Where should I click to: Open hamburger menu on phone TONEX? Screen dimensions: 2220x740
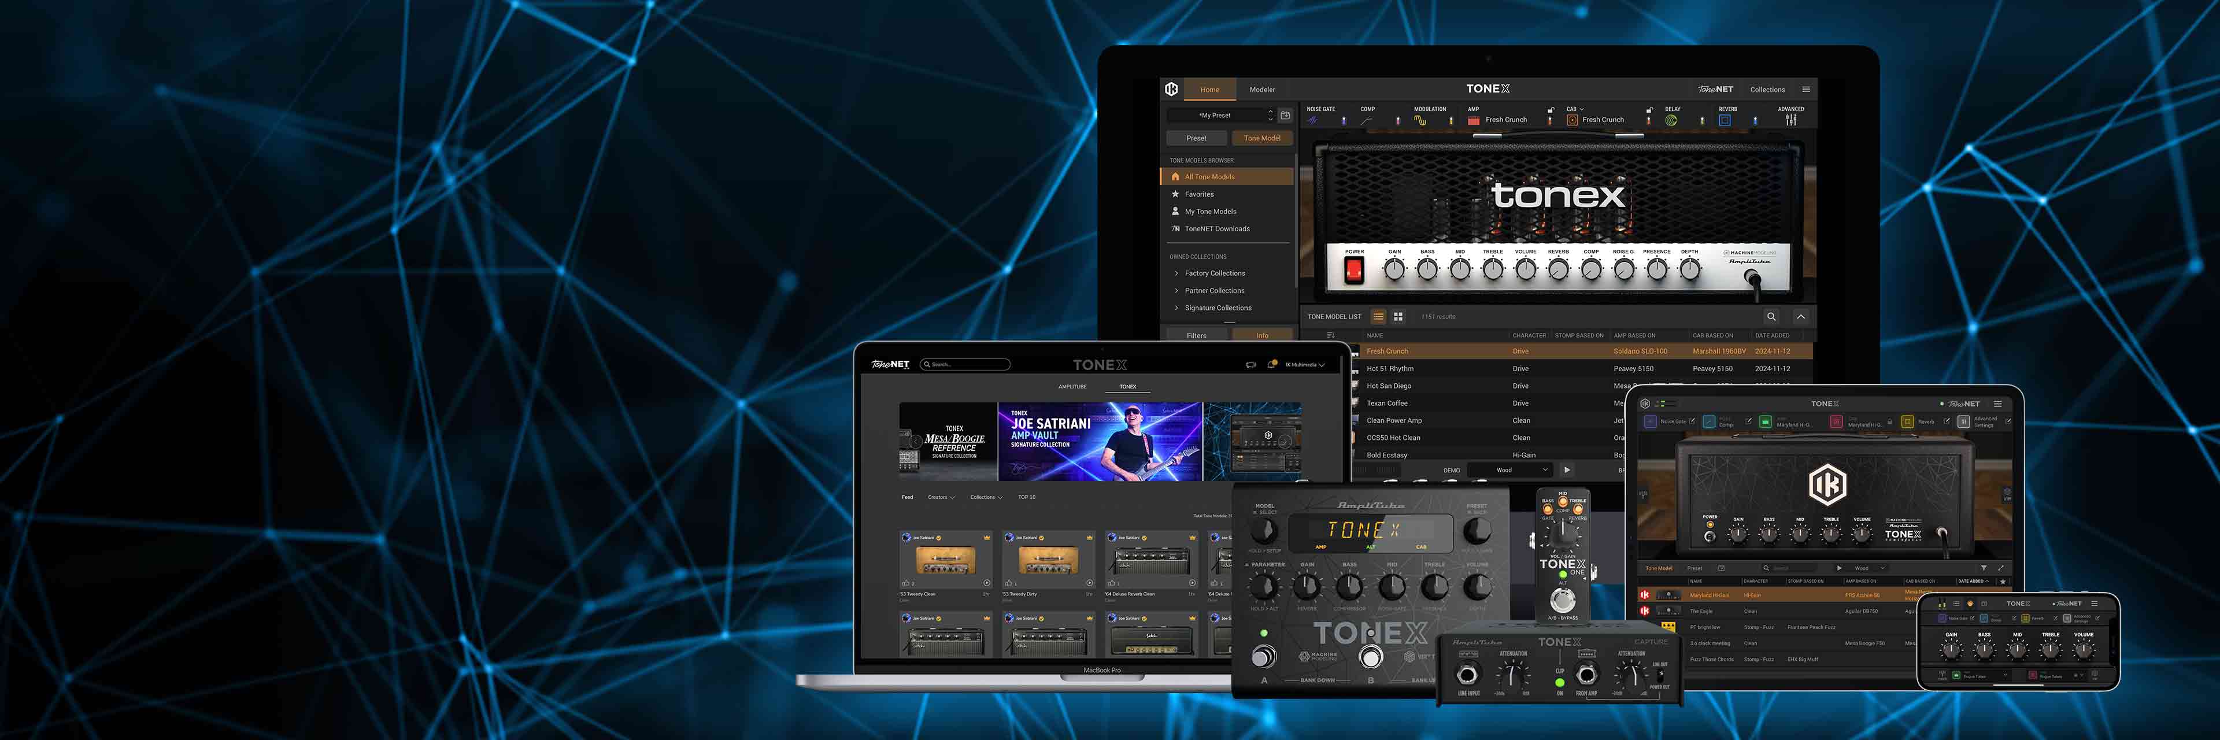coord(2095,603)
